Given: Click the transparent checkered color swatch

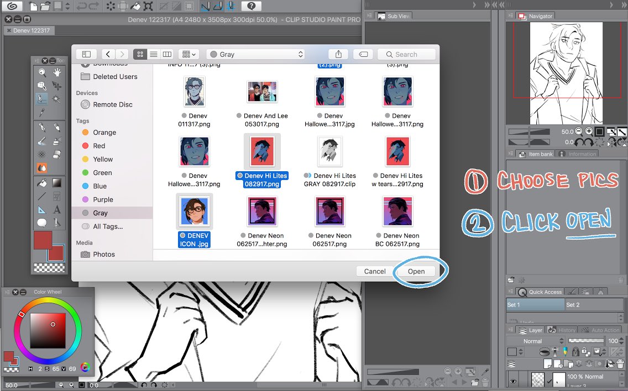Looking at the screenshot, I should (x=49, y=268).
